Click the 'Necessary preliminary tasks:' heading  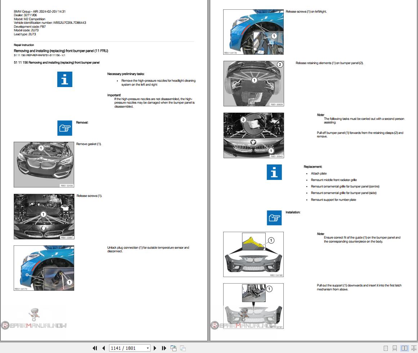[126, 74]
